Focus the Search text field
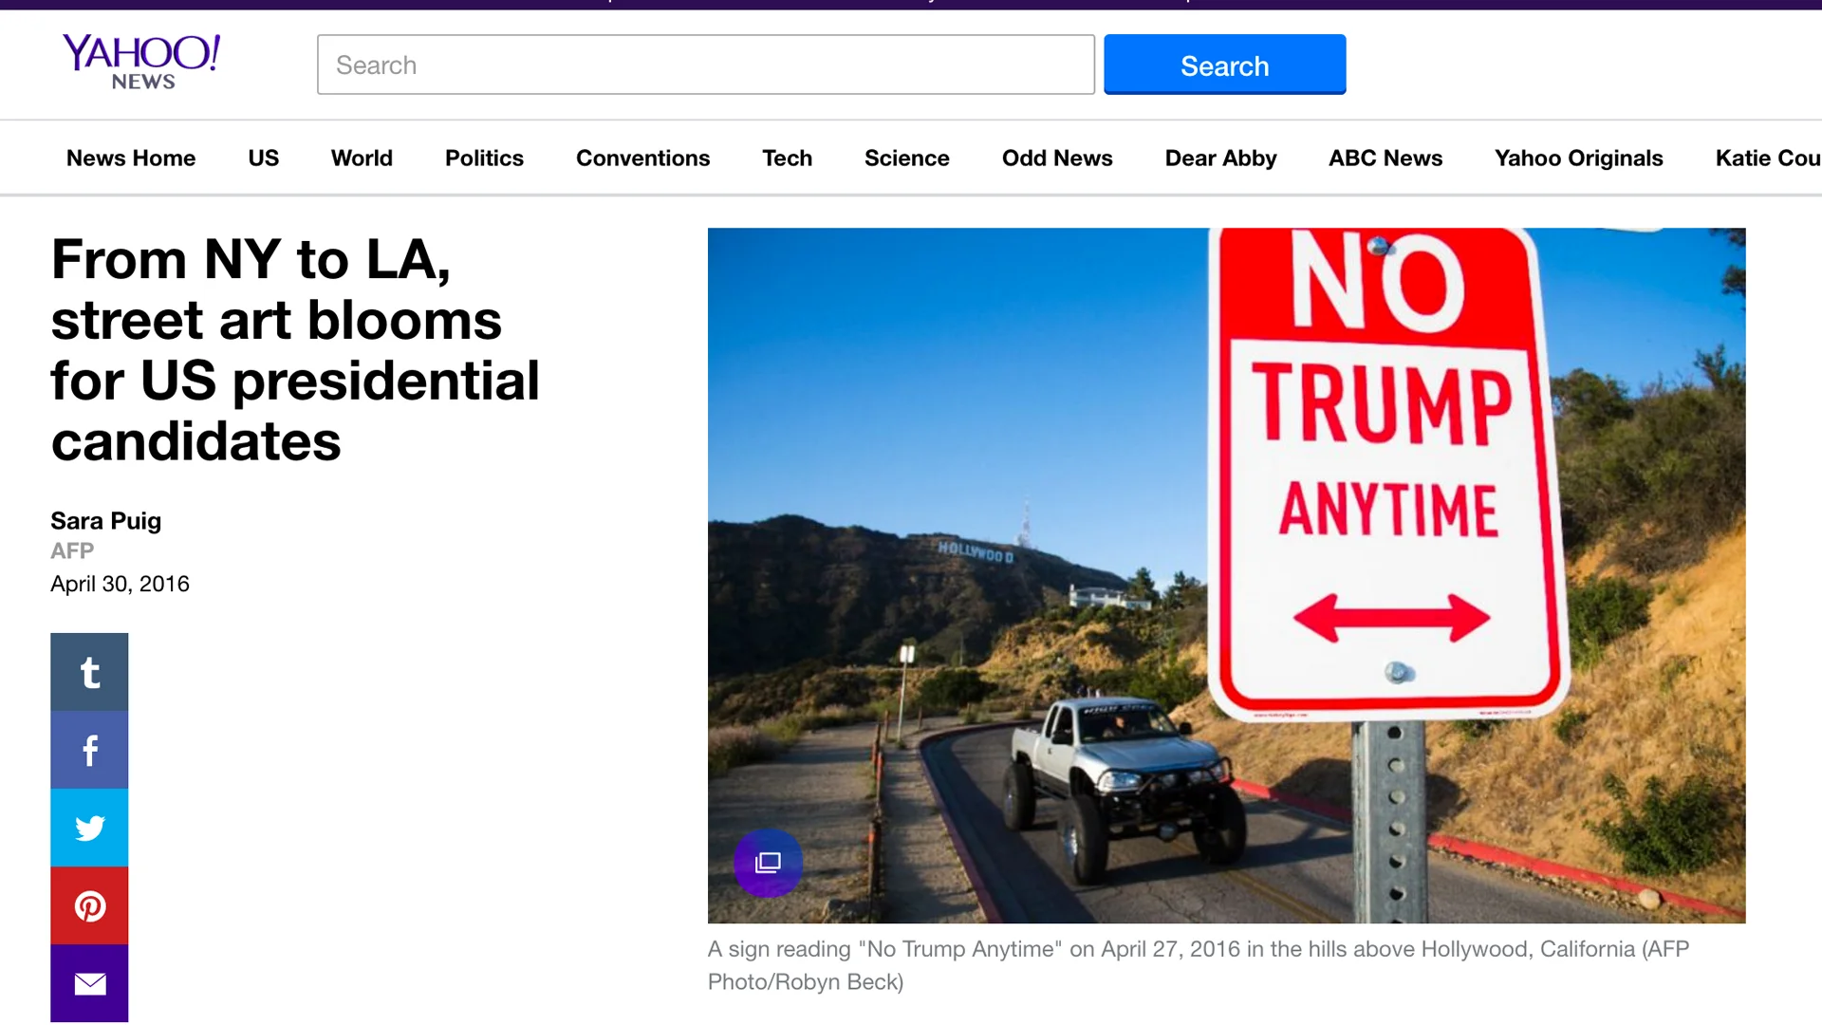1822x1025 pixels. 705,65
